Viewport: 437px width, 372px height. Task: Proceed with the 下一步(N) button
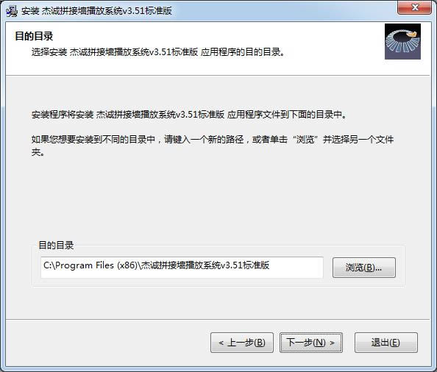coord(311,343)
